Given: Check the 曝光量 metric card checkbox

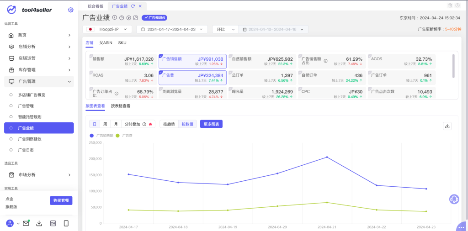Looking at the screenshot, I should coord(230,89).
